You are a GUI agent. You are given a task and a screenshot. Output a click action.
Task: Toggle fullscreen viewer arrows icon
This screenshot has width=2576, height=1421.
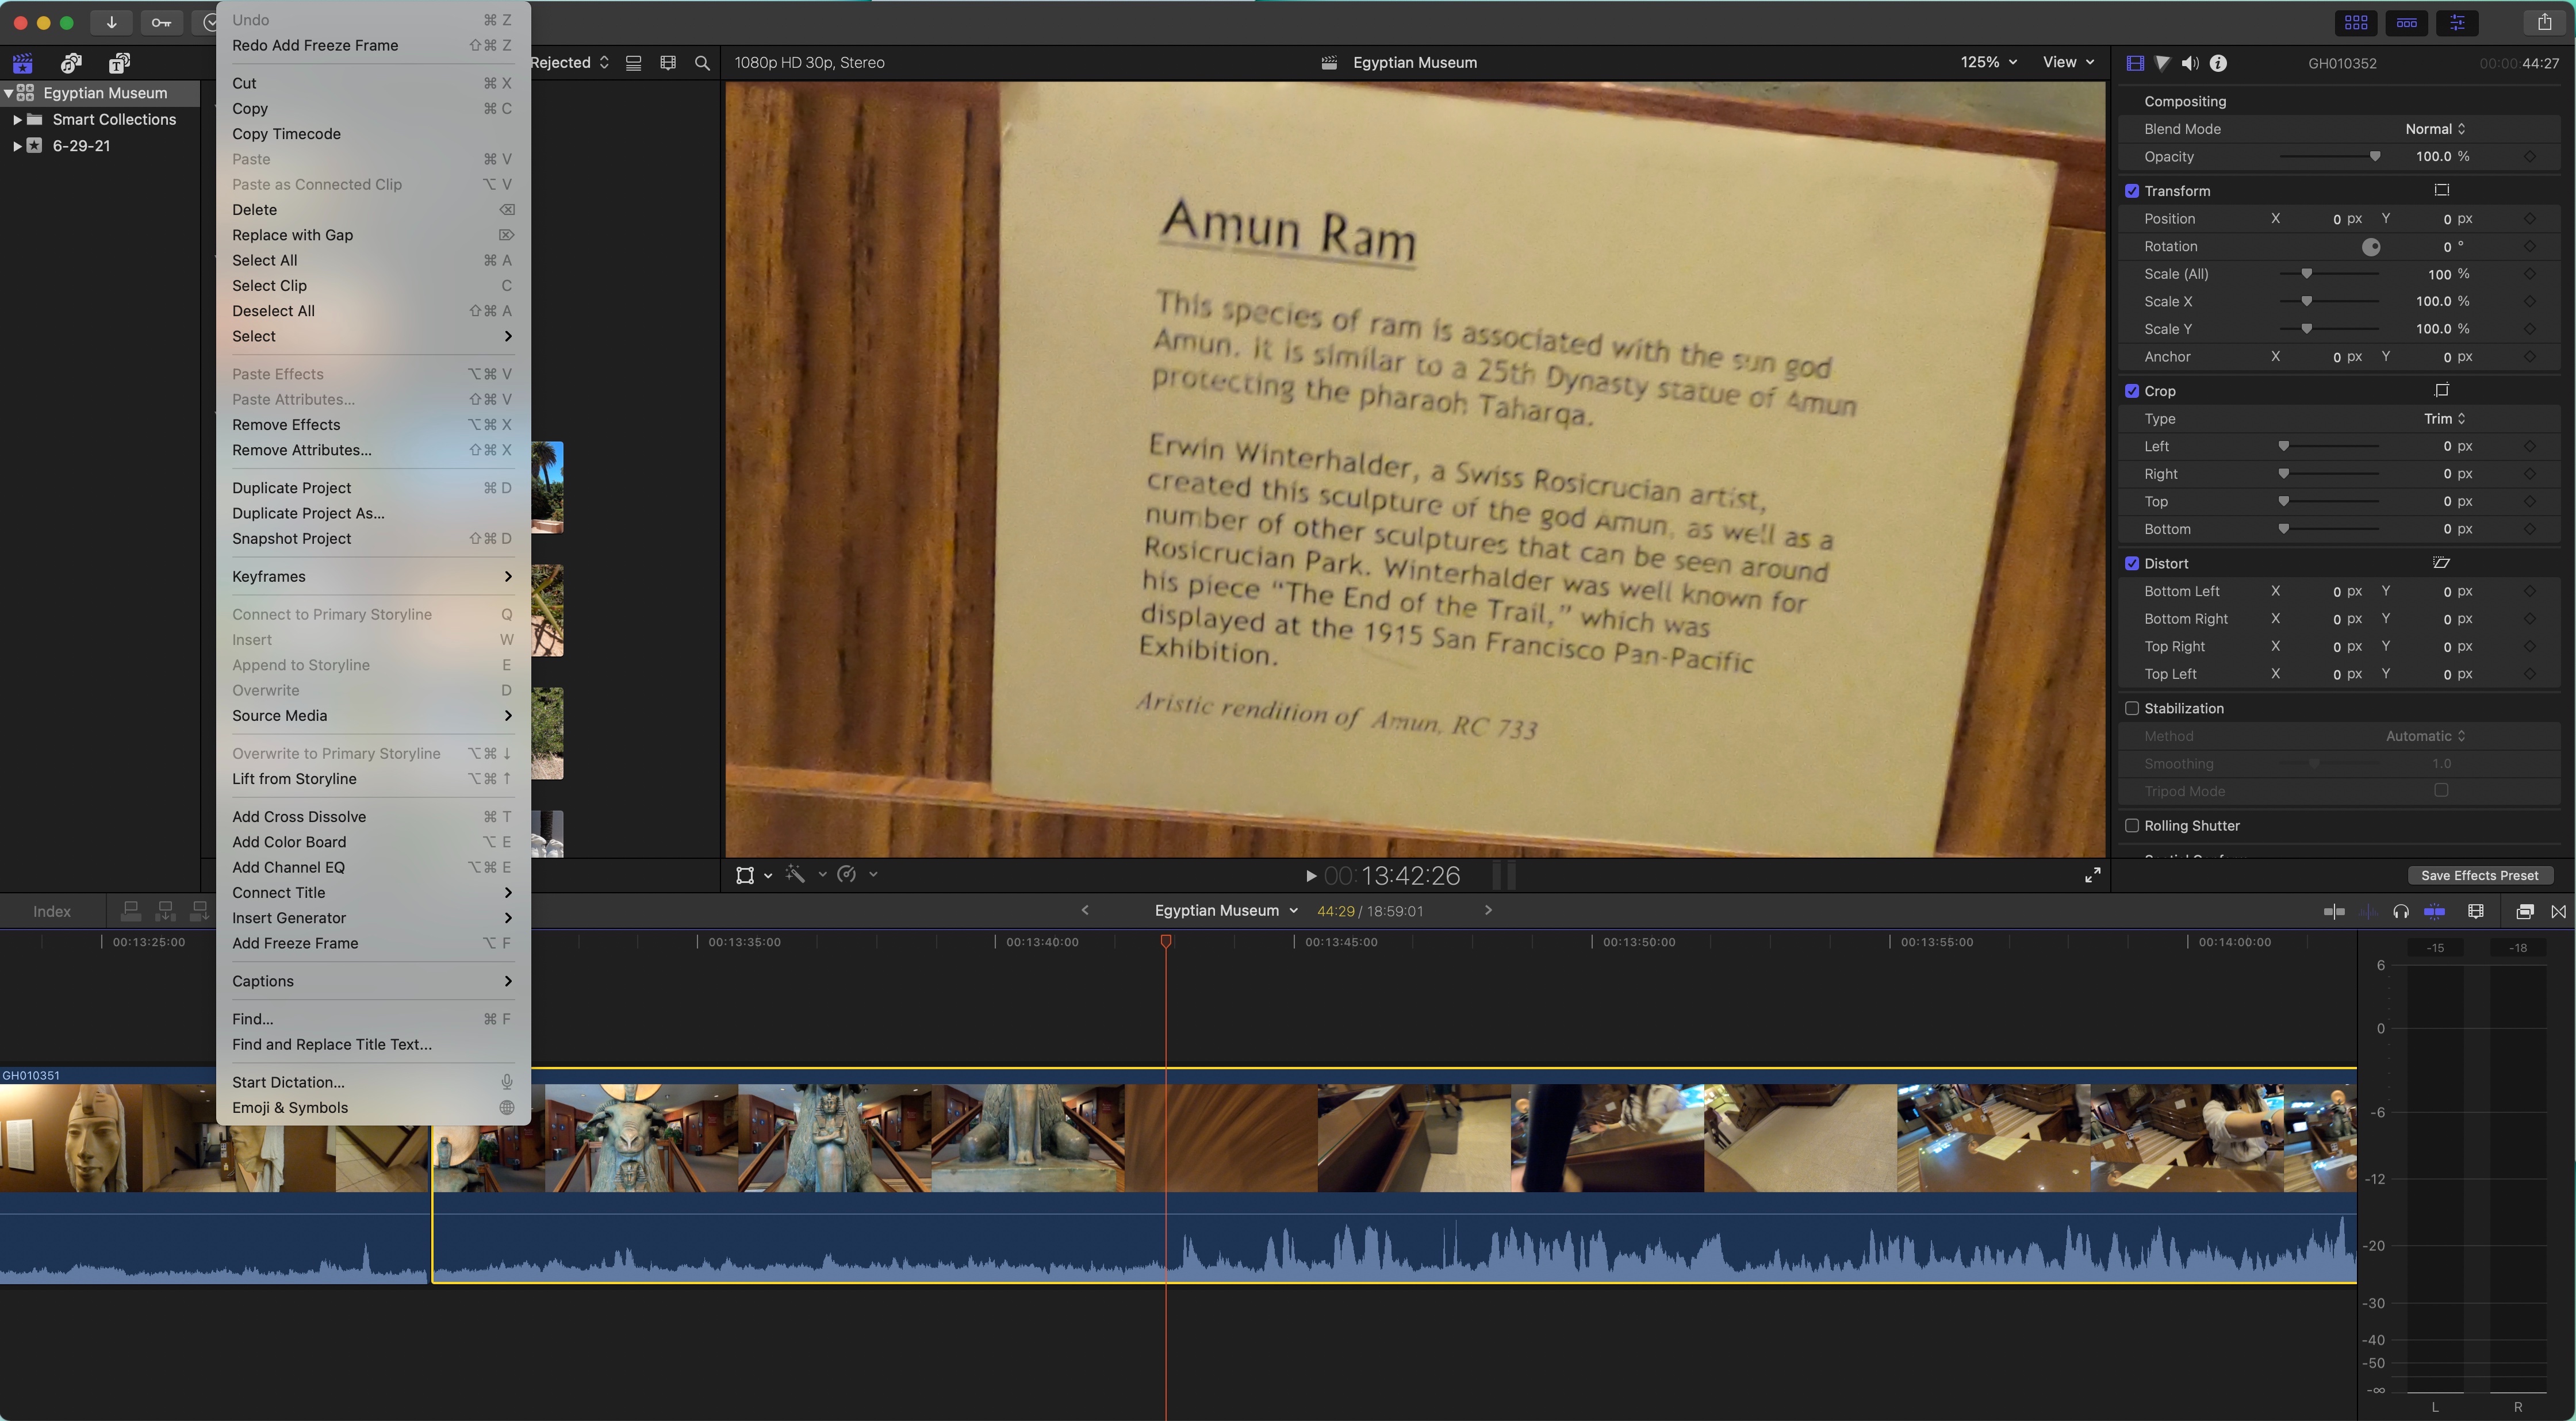pos(2092,875)
